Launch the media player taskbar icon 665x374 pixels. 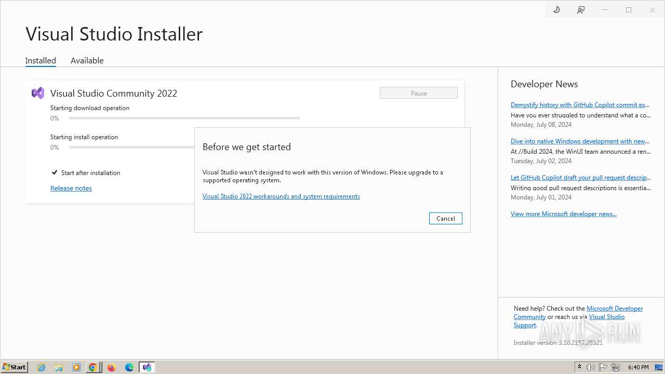click(76, 367)
